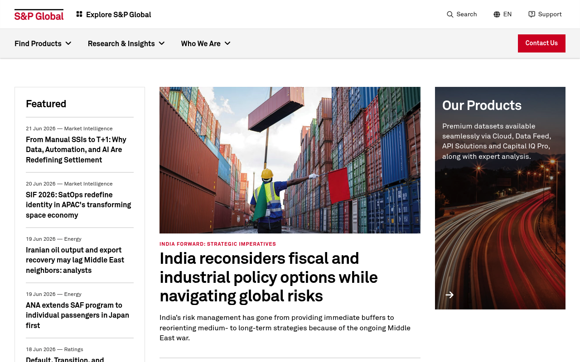Screen dimensions: 580x362
Task: Click the Support help icon
Action: 532,14
